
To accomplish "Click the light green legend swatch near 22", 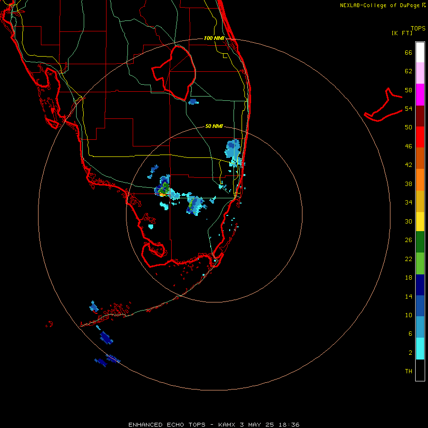I will [x=420, y=263].
